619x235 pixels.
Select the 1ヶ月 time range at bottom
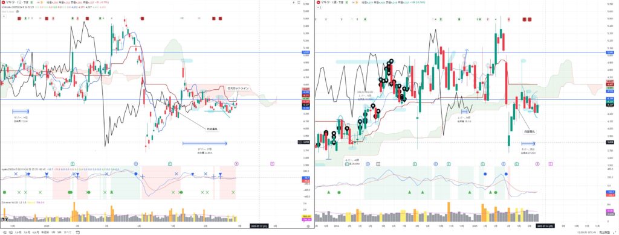[18, 232]
